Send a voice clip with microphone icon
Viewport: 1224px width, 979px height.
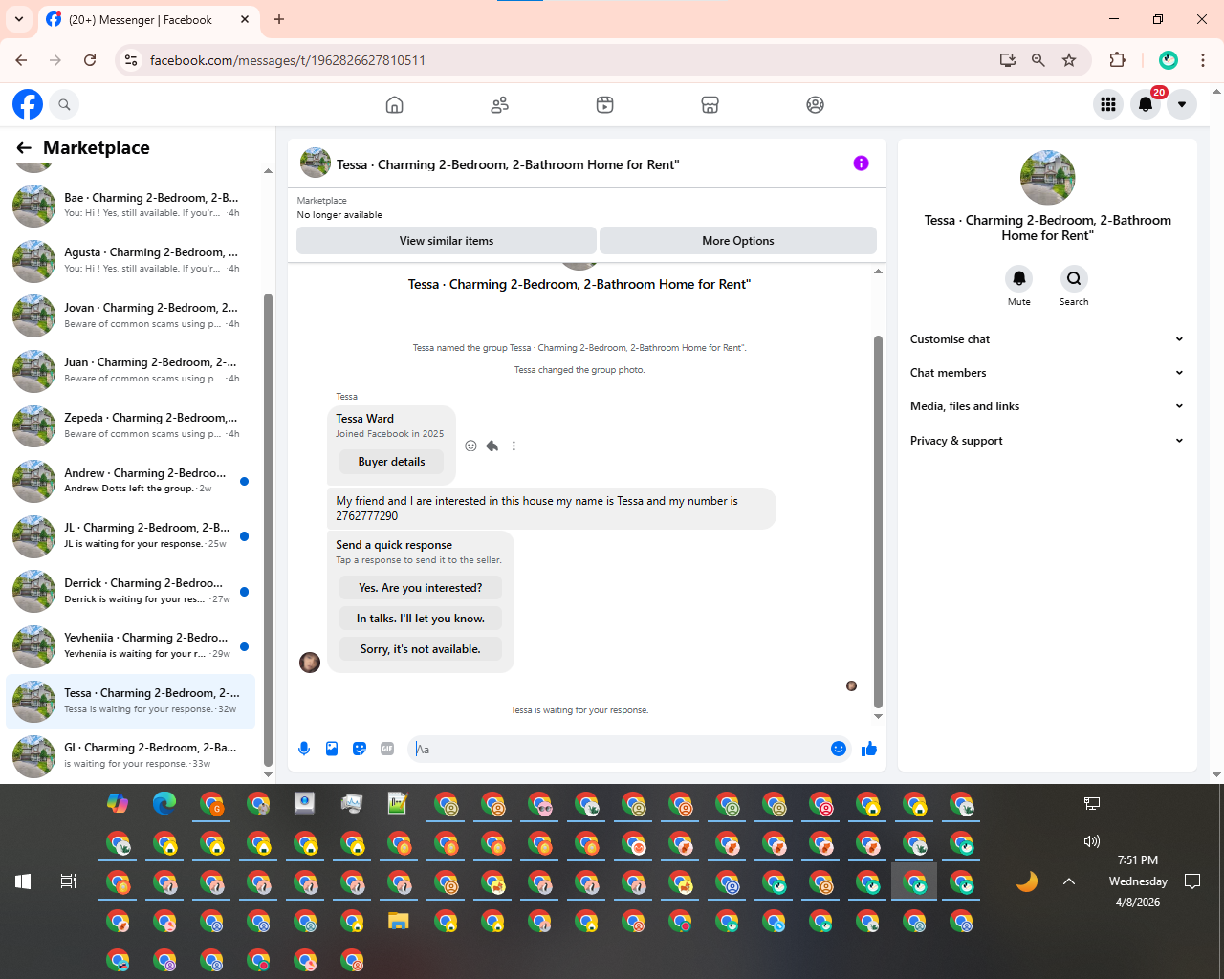pyautogui.click(x=304, y=749)
